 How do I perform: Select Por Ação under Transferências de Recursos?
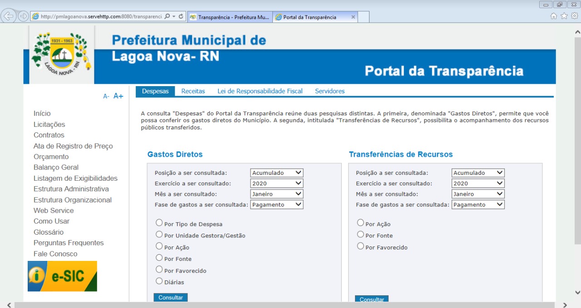point(360,223)
